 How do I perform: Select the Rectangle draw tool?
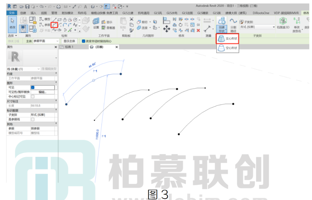(x=60, y=19)
